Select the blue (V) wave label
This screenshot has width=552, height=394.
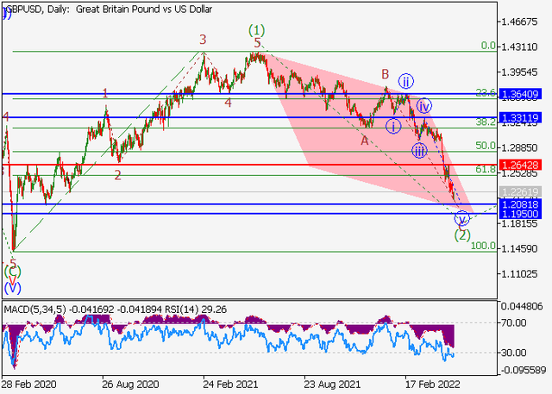pyautogui.click(x=12, y=288)
